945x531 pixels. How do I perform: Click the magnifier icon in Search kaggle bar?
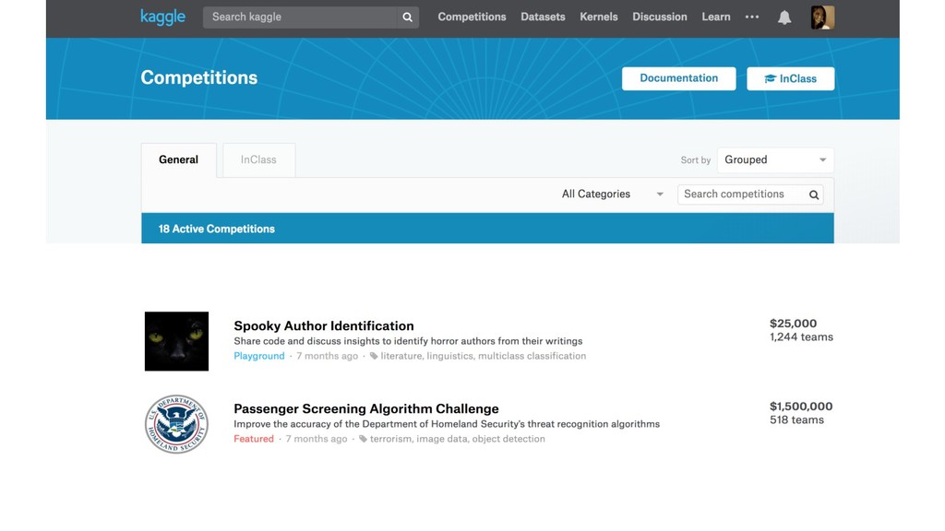(x=407, y=18)
